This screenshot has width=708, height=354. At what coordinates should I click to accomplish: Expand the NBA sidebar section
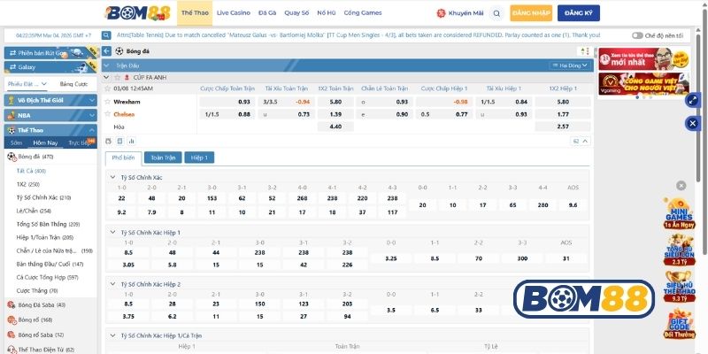(x=50, y=114)
